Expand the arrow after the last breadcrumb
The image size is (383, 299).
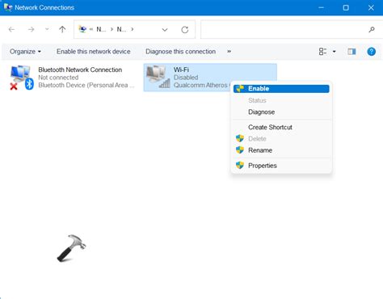(133, 29)
